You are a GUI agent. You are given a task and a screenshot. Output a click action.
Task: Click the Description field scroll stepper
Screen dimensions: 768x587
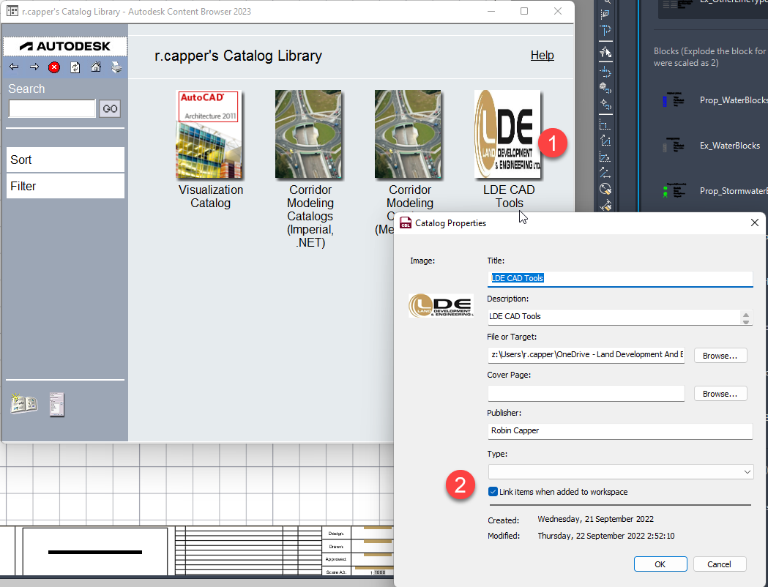(746, 317)
